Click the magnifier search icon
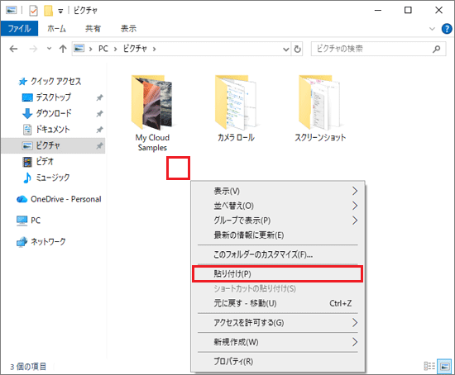The height and width of the screenshot is (375, 455). click(x=437, y=49)
